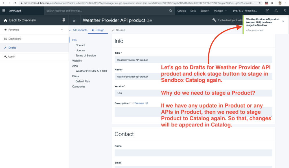This screenshot has height=168, width=289.
Task: Bookmark this page with the star icon
Action: pos(260,3)
